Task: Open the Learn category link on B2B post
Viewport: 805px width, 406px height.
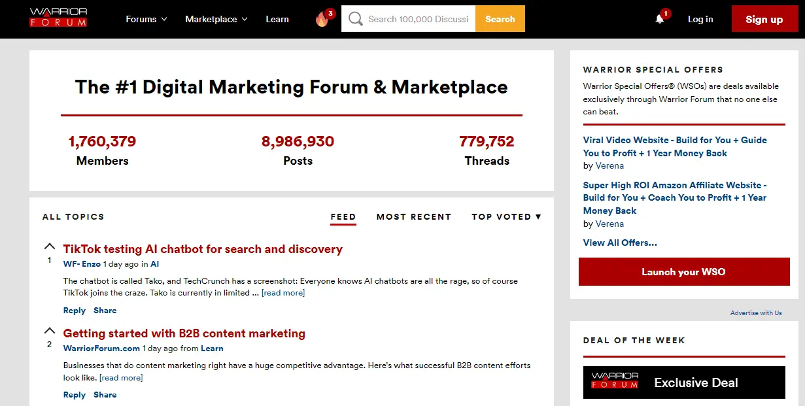Action: pos(212,348)
